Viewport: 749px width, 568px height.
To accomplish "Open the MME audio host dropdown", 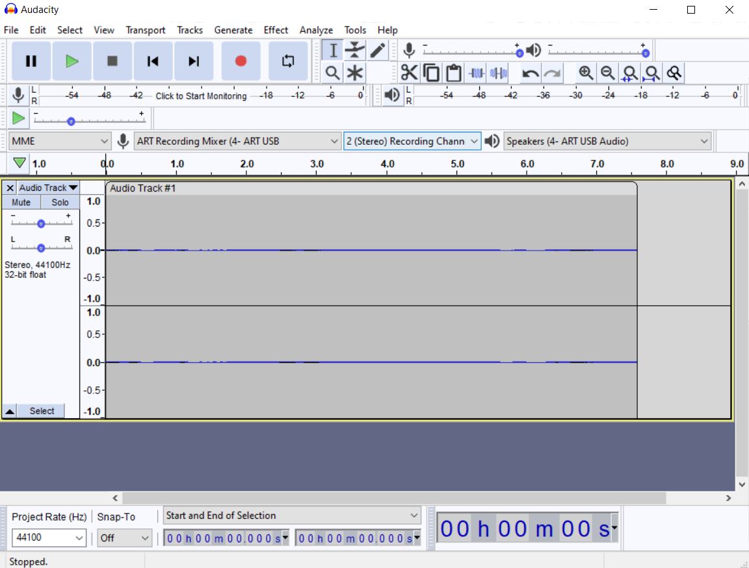I will tap(60, 141).
